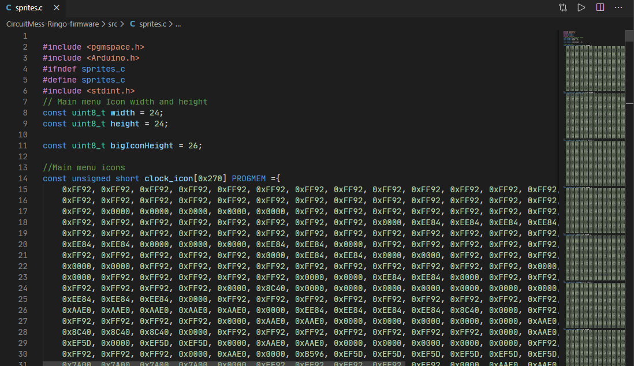Image resolution: width=634 pixels, height=366 pixels.
Task: Click line number 7 in gutter
Action: [x=25, y=102]
